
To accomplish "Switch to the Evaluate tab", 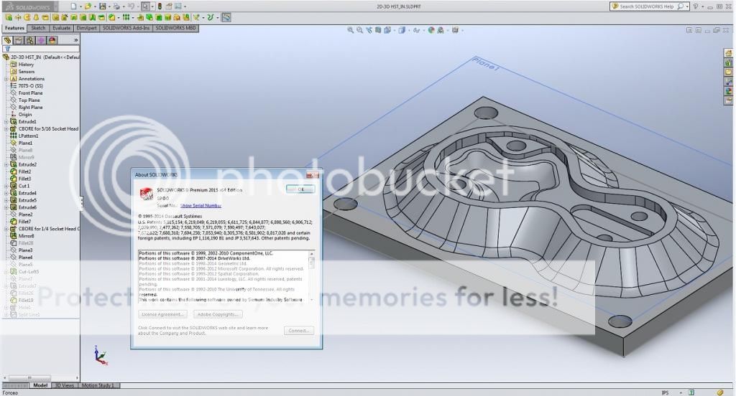I will click(x=61, y=28).
